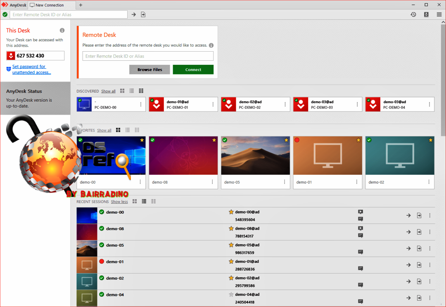Open the options menu for PC-DEMO-03

[357, 105]
